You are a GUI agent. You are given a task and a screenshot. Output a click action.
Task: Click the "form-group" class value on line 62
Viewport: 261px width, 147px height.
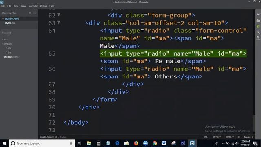pyautogui.click(x=170, y=16)
